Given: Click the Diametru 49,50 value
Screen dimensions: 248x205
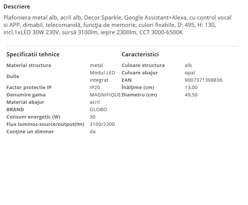Looking at the screenshot, I should (x=191, y=95).
